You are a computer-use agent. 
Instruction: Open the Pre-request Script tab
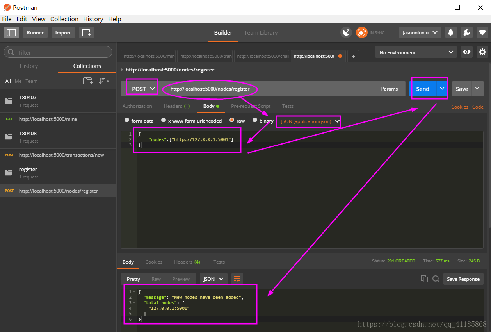(251, 106)
